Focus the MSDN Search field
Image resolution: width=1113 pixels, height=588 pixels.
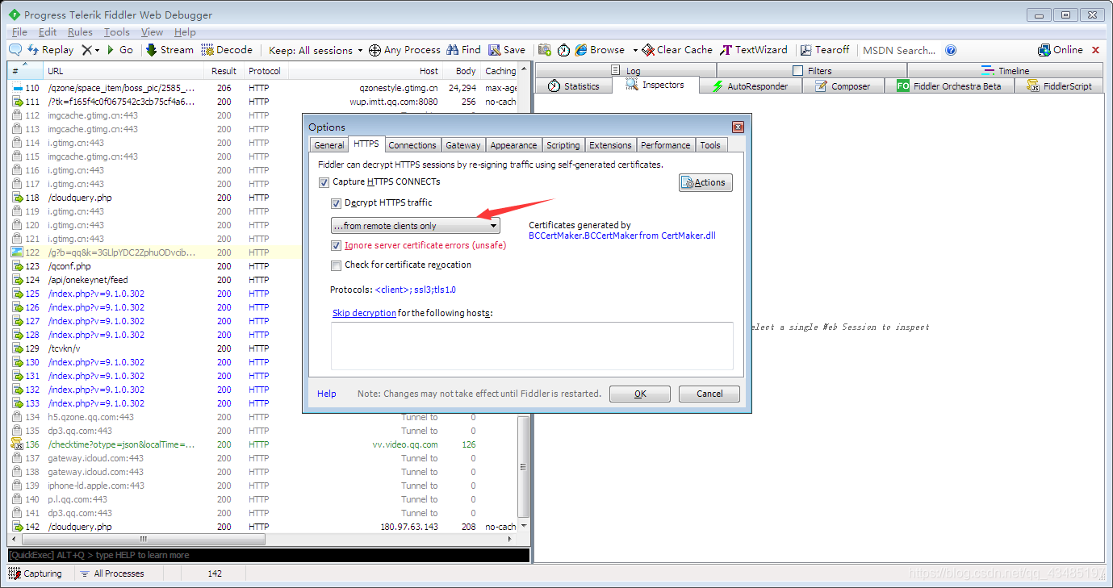[x=899, y=50]
